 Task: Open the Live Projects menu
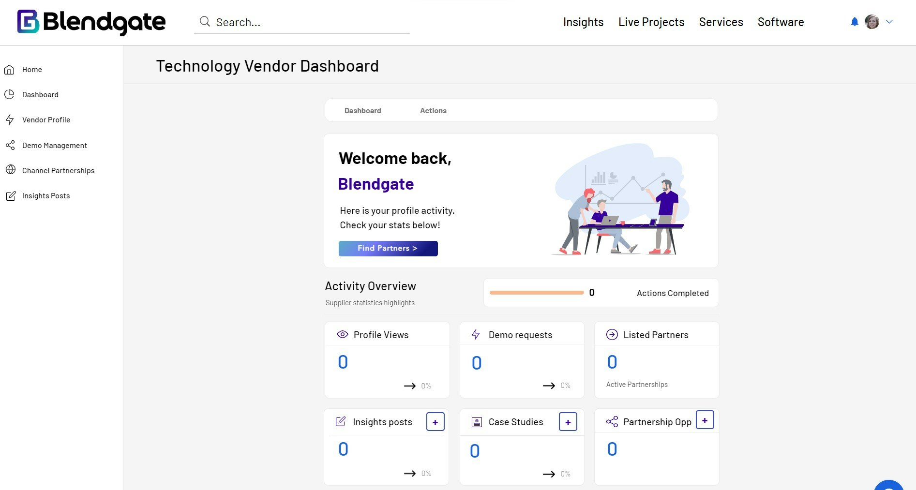pos(651,22)
